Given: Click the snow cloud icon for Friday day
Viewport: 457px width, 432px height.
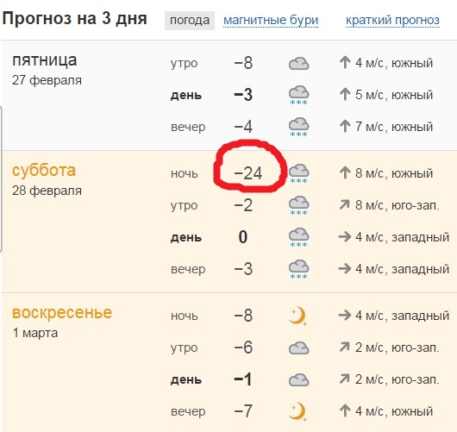Looking at the screenshot, I should pyautogui.click(x=298, y=96).
